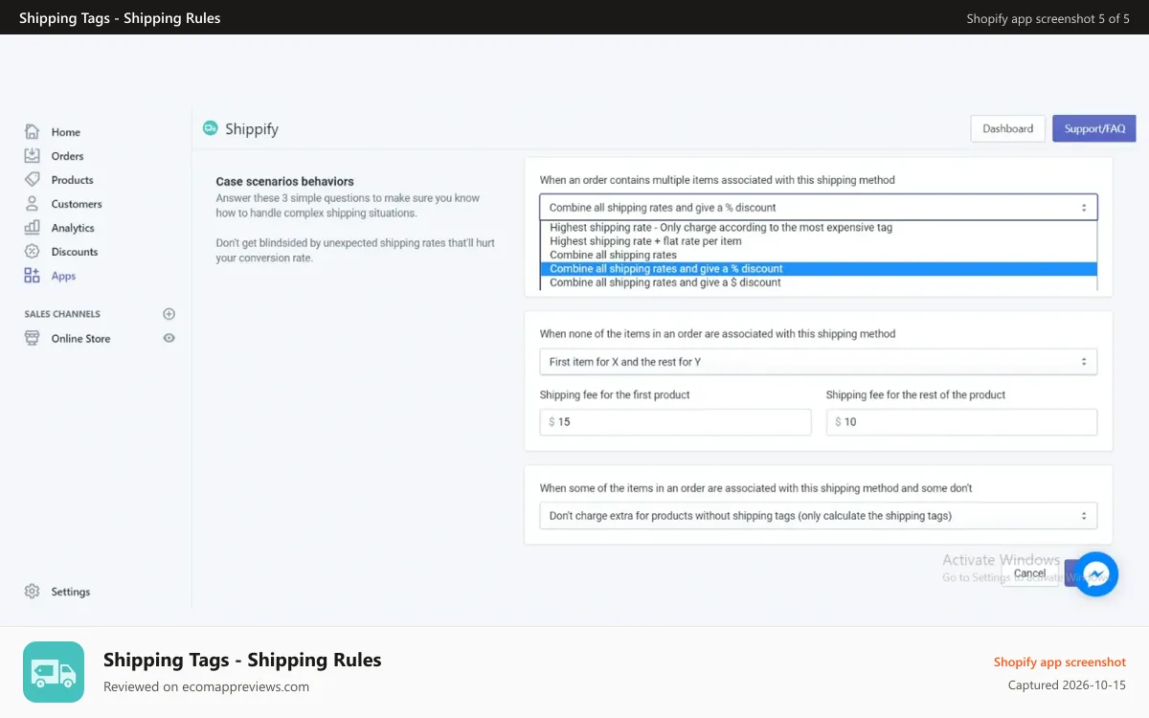Click the Analytics bar chart icon
The width and height of the screenshot is (1149, 718).
[x=32, y=228]
